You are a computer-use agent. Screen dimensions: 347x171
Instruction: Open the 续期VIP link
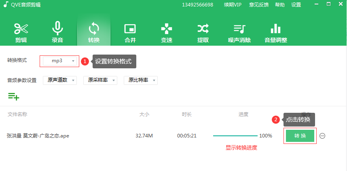(x=233, y=4)
